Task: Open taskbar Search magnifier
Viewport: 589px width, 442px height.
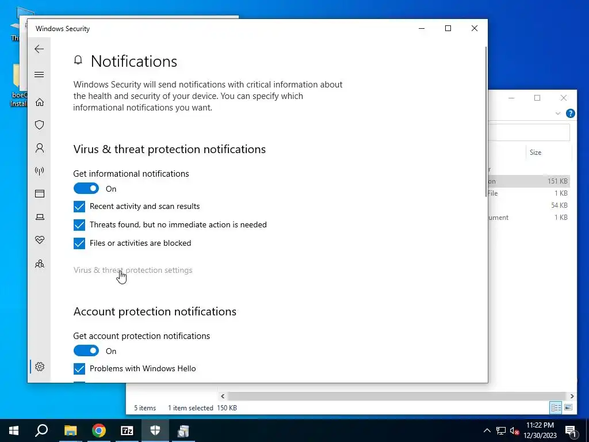Action: pyautogui.click(x=41, y=430)
